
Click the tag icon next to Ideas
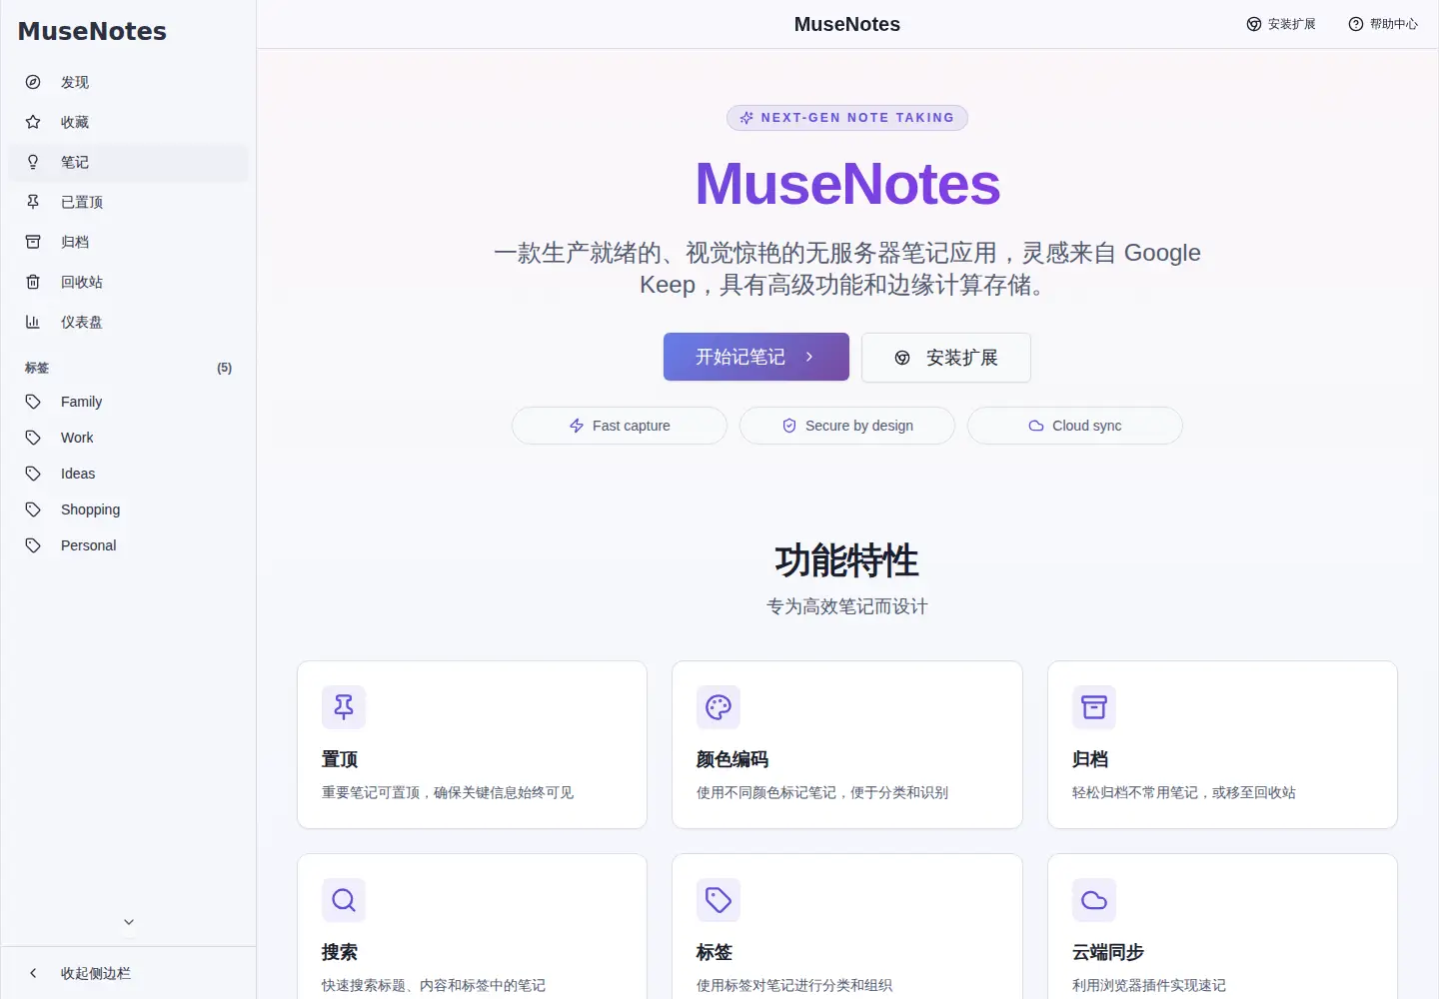pyautogui.click(x=33, y=474)
